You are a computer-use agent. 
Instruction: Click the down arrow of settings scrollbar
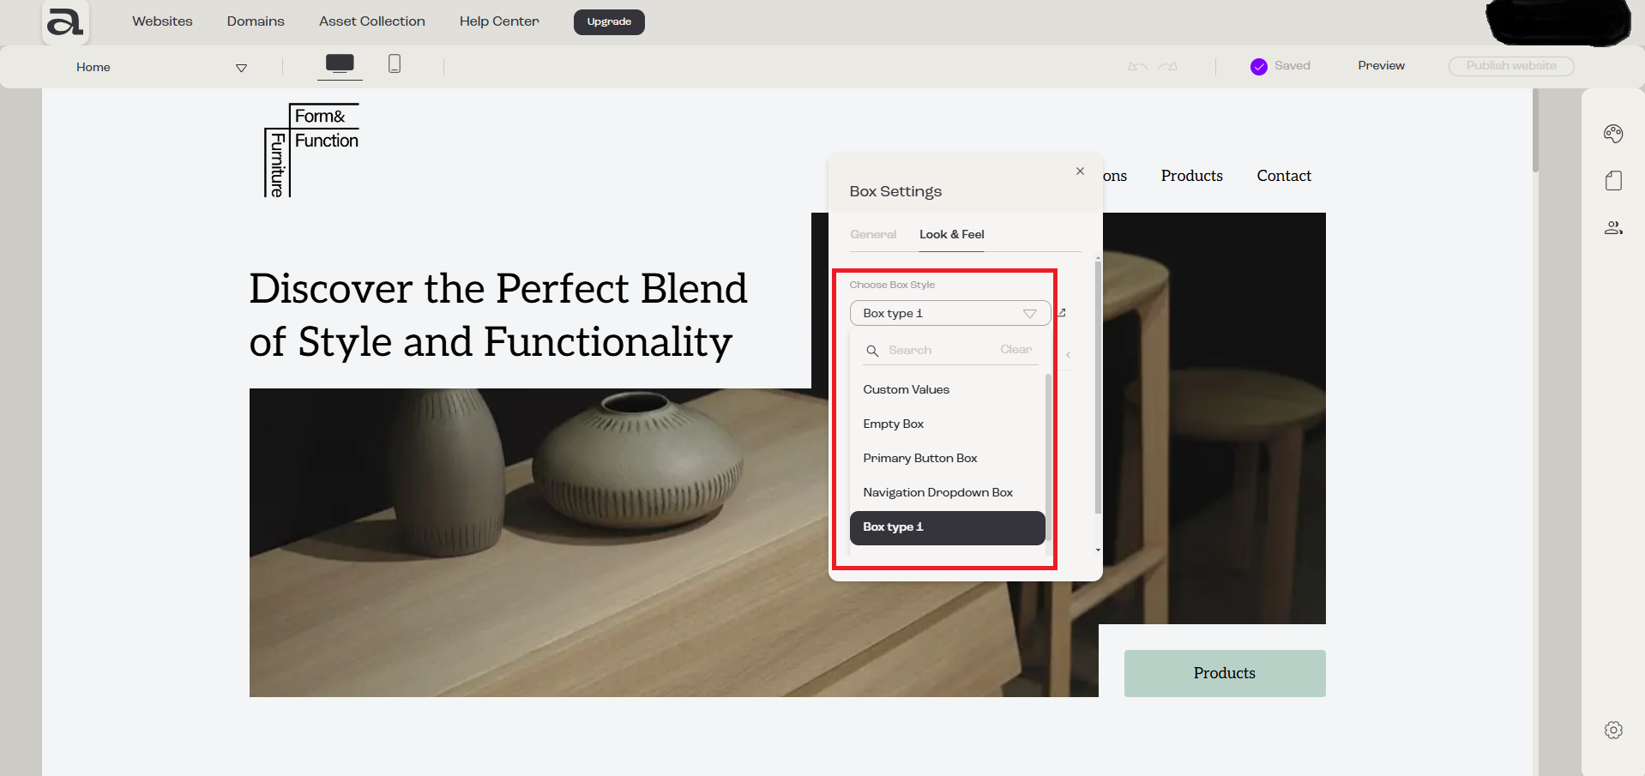(x=1098, y=550)
